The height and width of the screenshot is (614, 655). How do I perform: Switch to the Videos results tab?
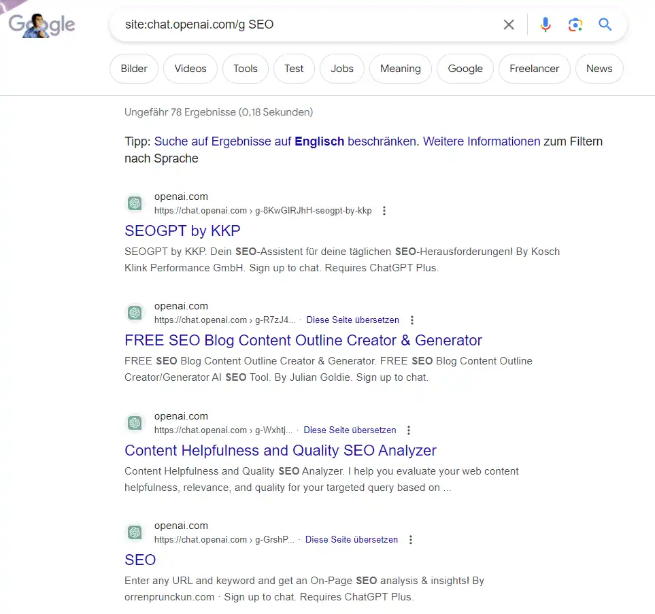tap(190, 68)
